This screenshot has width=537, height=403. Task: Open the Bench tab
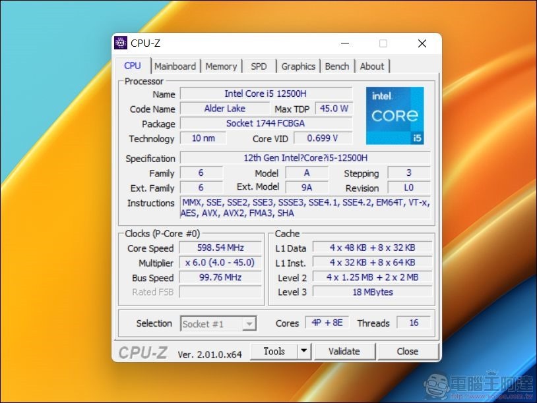[337, 66]
